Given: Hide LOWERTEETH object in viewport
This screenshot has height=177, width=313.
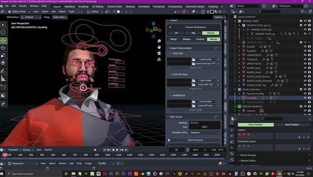Looking at the screenshot, I should pos(305,55).
